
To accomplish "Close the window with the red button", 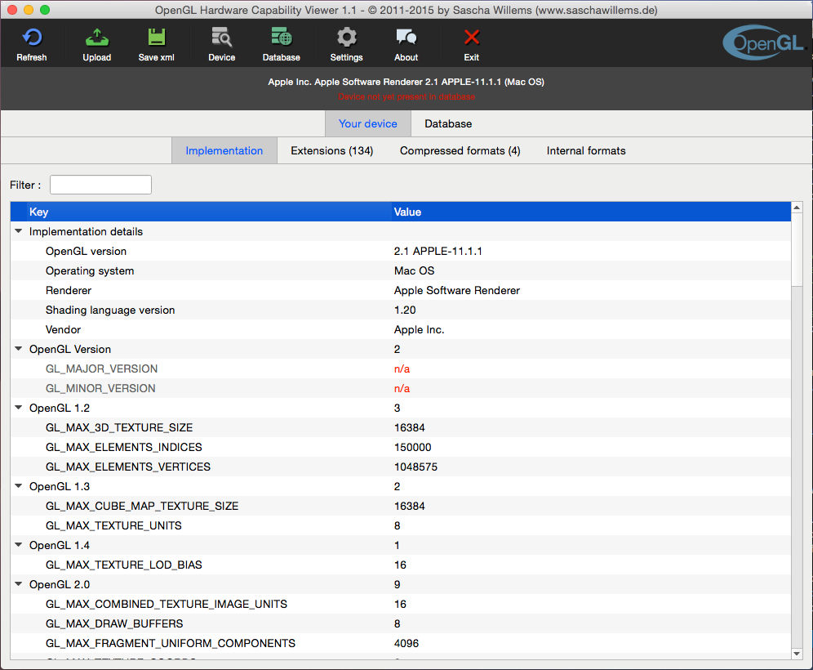I will 12,10.
